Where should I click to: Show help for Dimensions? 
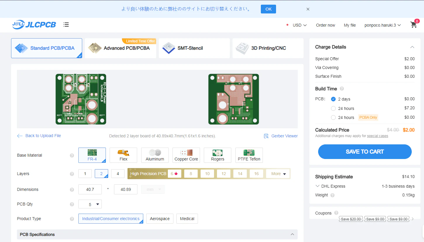click(72, 189)
